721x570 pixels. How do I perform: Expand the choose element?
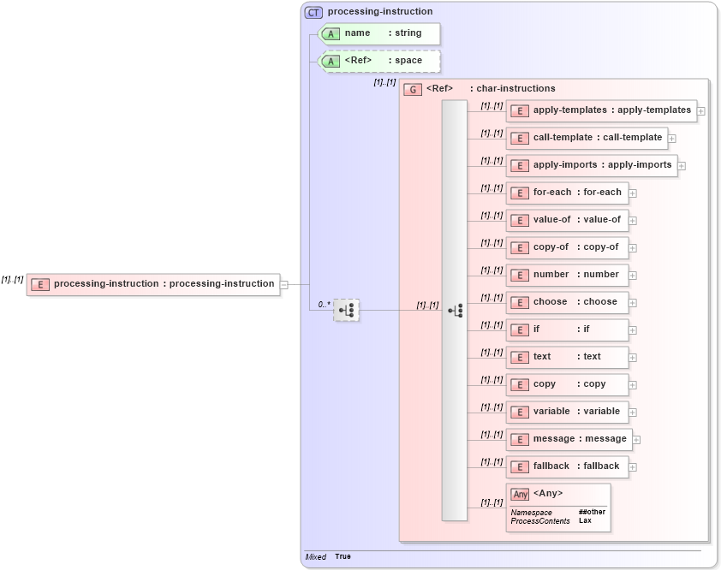pos(631,302)
